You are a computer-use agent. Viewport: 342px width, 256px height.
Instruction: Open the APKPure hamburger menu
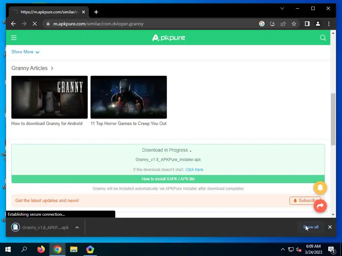[x=14, y=38]
